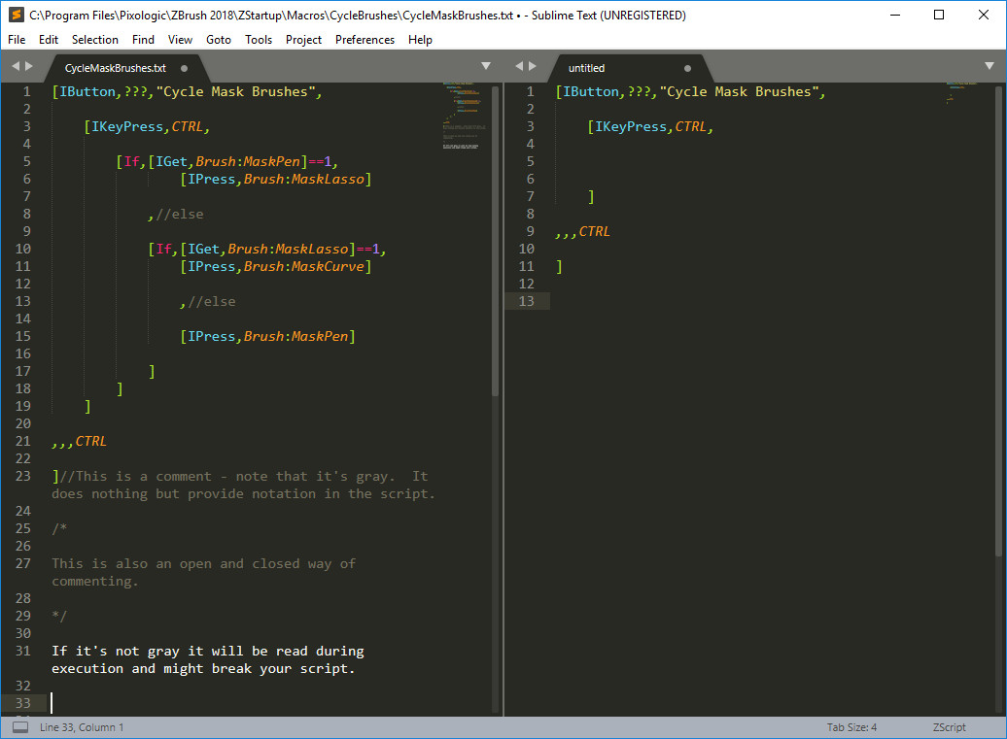Click IKeyPress on line 3 of left pane
The image size is (1007, 739).
point(127,126)
